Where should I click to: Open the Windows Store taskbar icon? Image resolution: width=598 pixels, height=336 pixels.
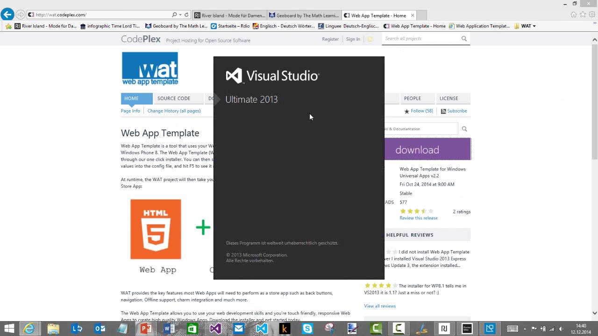tap(192, 329)
